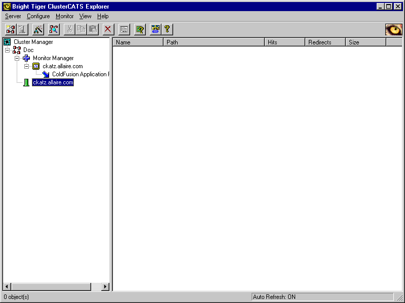Viewport: 405px width, 303px height.
Task: Open the Monitor menu
Action: (x=65, y=16)
